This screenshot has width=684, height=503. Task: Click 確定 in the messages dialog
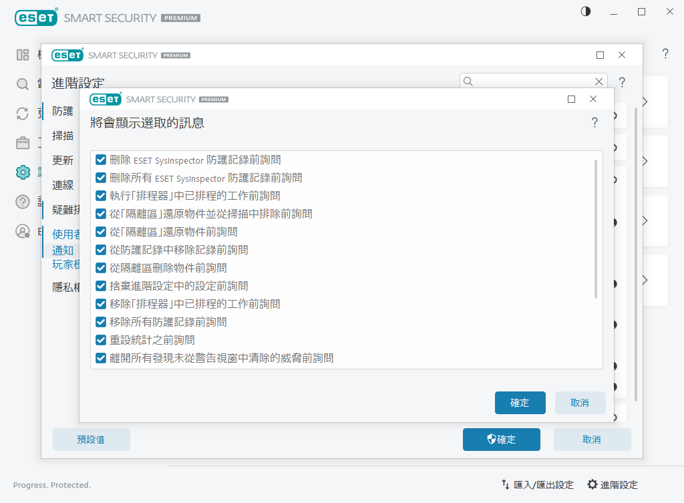520,403
